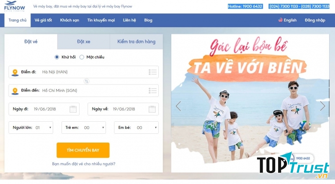Expand the Em bé passenger dropdown
The image size is (335, 184).
tap(137, 128)
